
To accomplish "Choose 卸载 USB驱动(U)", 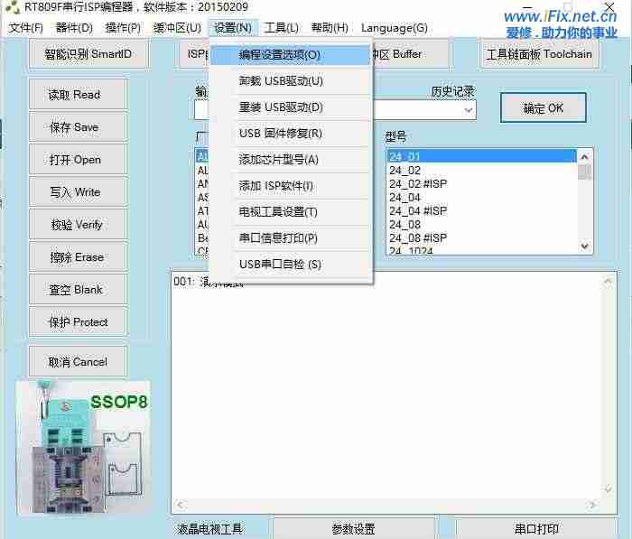I will [x=290, y=81].
